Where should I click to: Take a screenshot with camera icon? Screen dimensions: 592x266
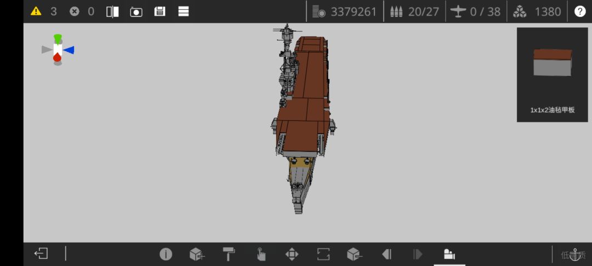tap(136, 11)
